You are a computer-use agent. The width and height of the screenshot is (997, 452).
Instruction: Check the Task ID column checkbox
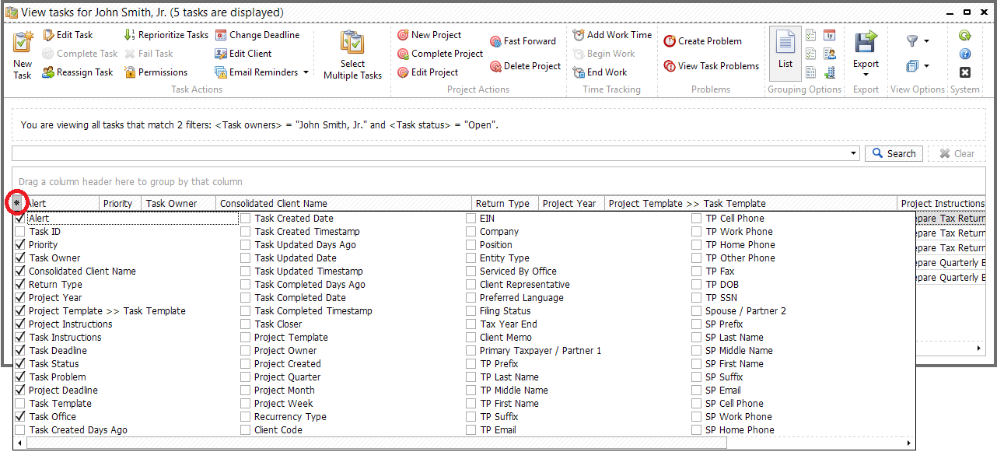tap(20, 232)
